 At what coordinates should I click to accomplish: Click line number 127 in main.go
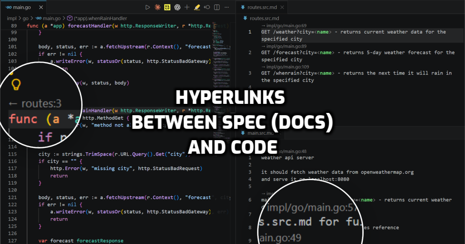[x=12, y=241]
